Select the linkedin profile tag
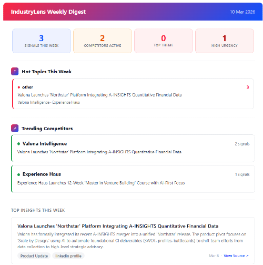Viewport: 263px width, 265px height. coord(68,256)
